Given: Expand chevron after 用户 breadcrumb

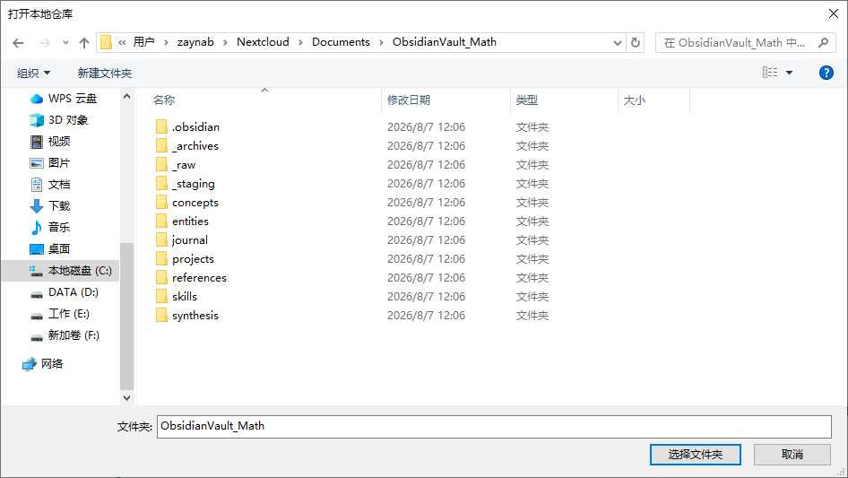Looking at the screenshot, I should [166, 42].
